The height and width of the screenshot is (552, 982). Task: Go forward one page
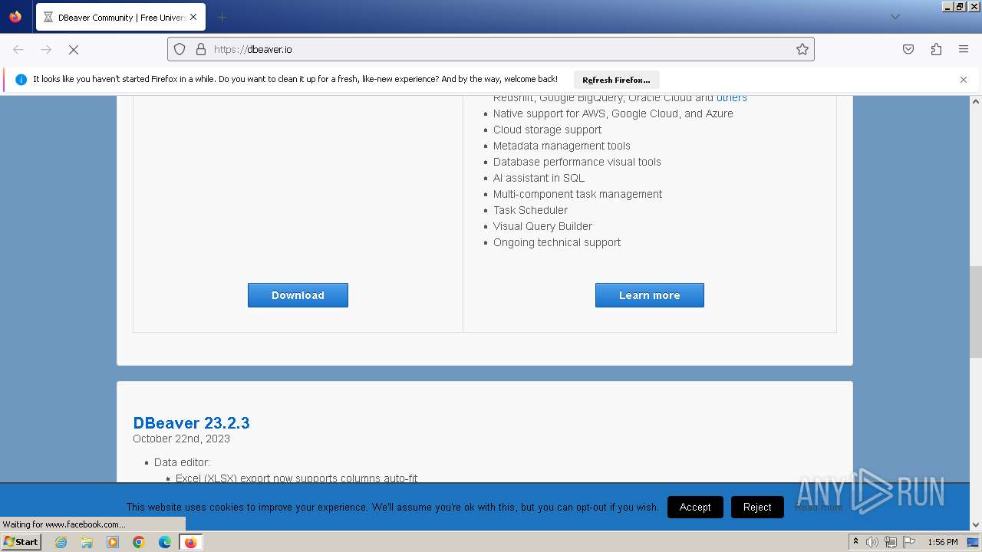tap(46, 49)
